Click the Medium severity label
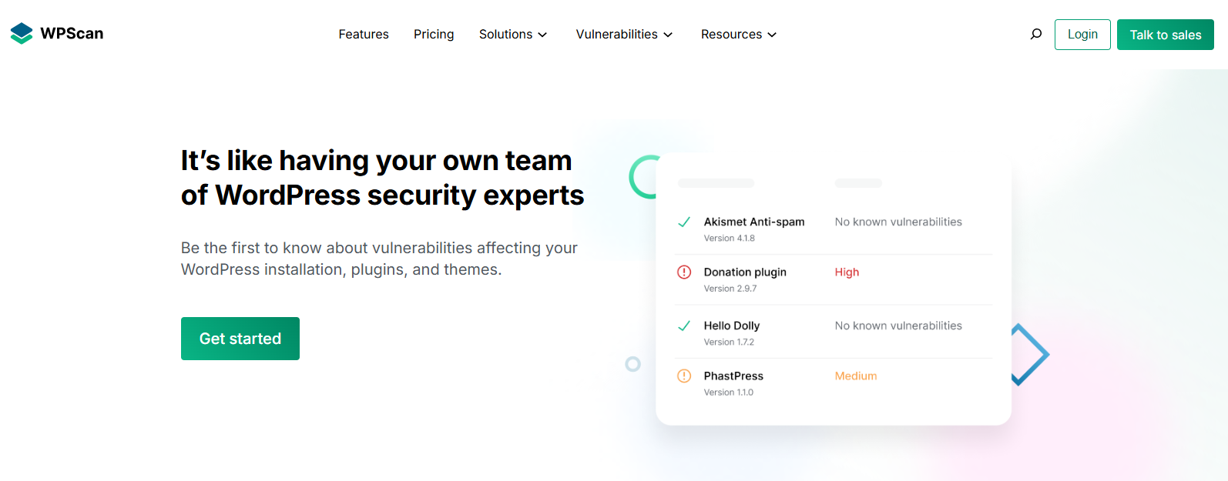Viewport: 1228px width, 481px height. 856,376
